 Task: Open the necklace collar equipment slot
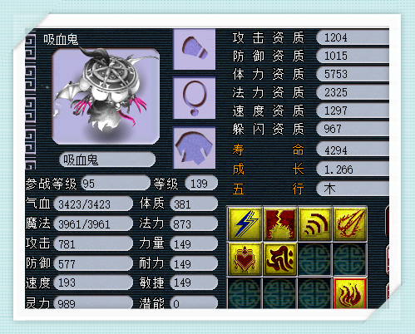coord(194,98)
